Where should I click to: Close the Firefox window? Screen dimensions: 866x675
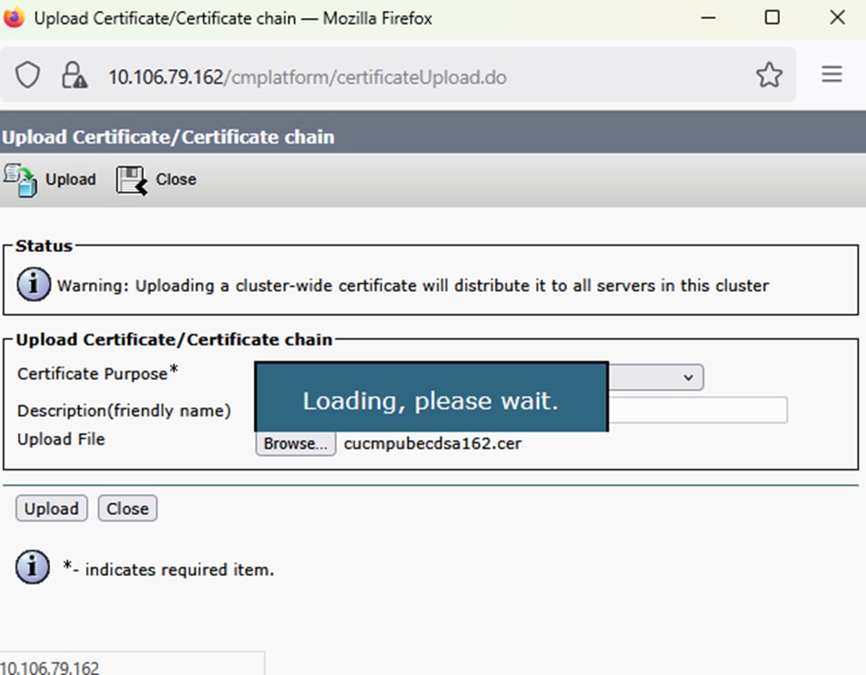tap(837, 17)
